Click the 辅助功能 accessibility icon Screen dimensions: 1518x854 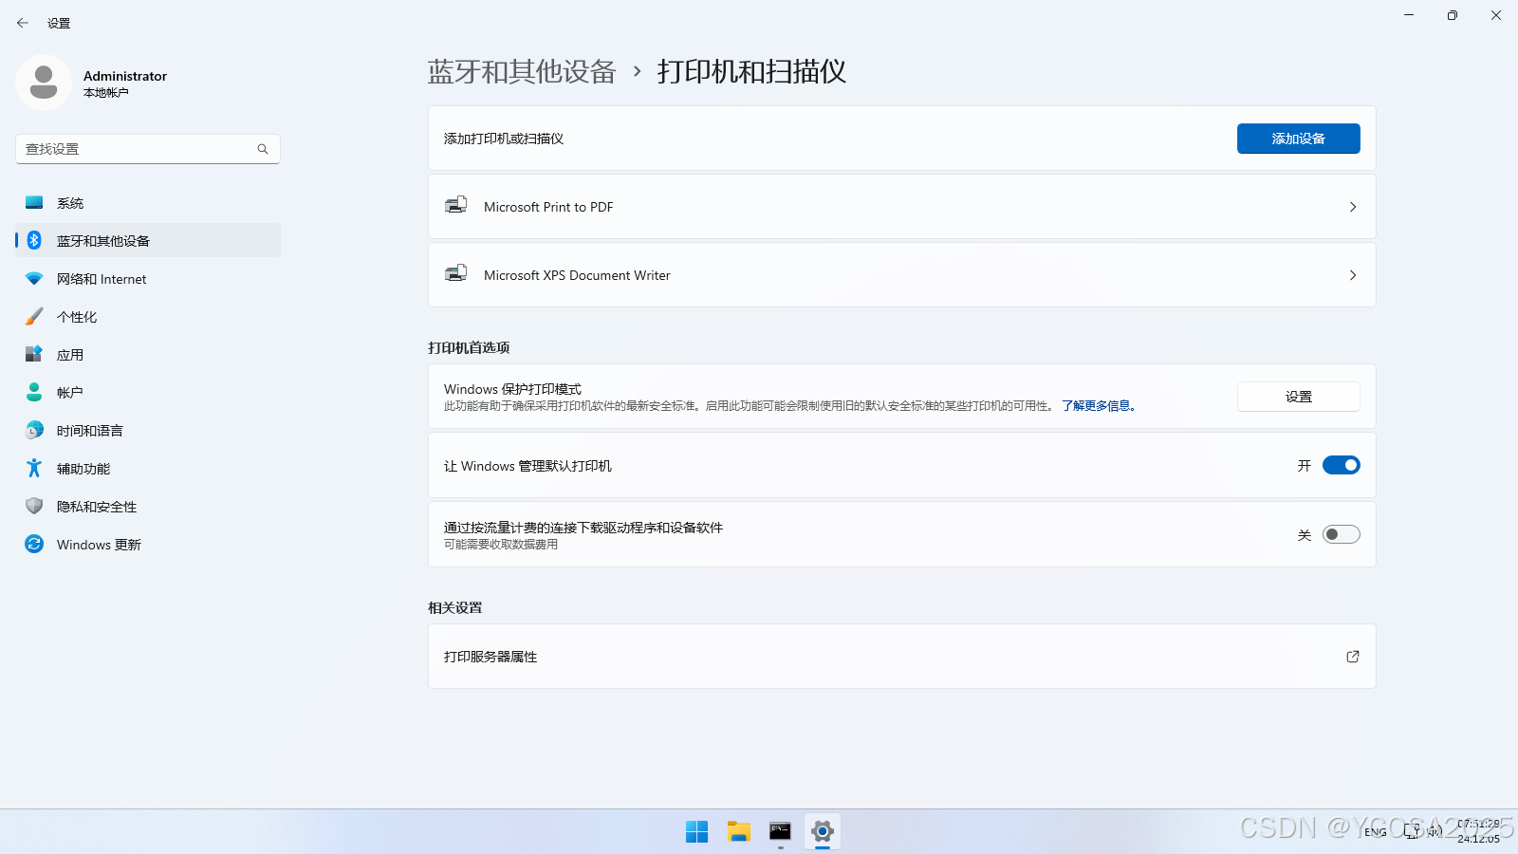(x=34, y=468)
